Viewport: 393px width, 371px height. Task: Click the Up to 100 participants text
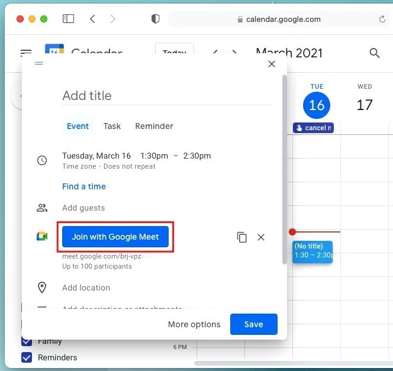pyautogui.click(x=96, y=266)
